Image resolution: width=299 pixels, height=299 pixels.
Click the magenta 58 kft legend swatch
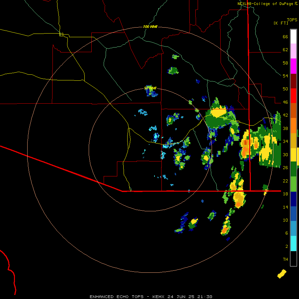(293, 66)
